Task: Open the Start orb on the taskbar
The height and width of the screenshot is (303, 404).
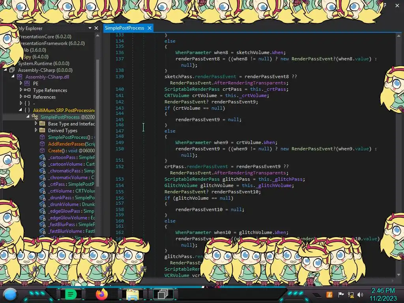Action: click(x=10, y=294)
